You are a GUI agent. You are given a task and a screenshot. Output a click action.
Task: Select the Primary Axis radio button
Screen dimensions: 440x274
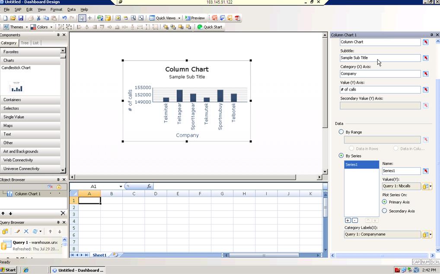point(385,202)
